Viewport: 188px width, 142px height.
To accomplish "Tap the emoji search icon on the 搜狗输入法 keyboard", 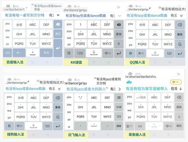I will [x=58, y=117].
